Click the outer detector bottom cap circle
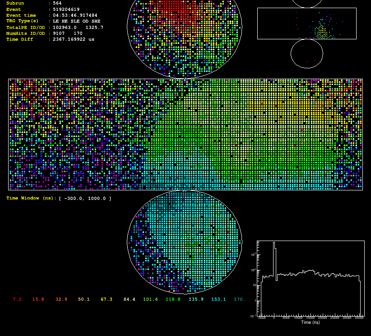The height and width of the screenshot is (336, 371). pos(307,54)
